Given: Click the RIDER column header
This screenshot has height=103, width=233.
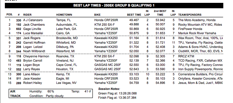Looking at the screenshot, I should click(x=27, y=15).
